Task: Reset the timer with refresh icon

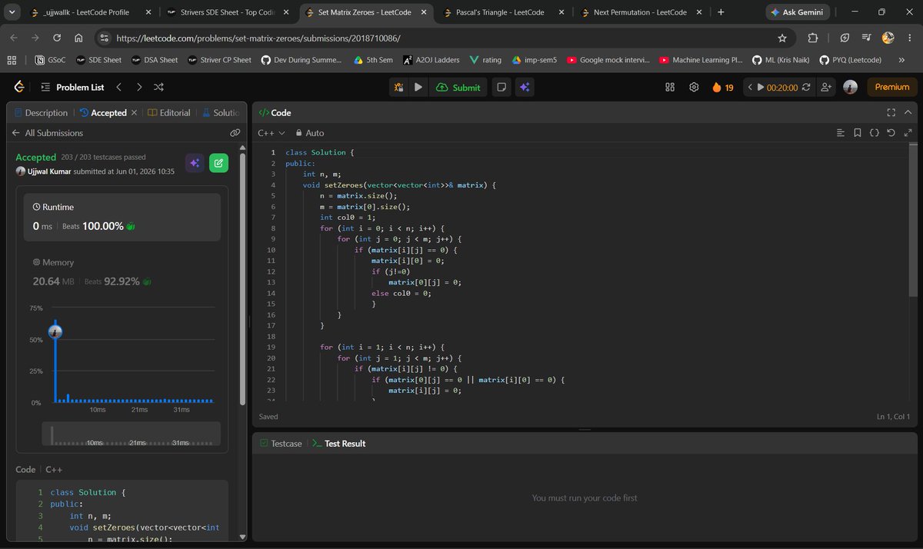Action: 806,87
